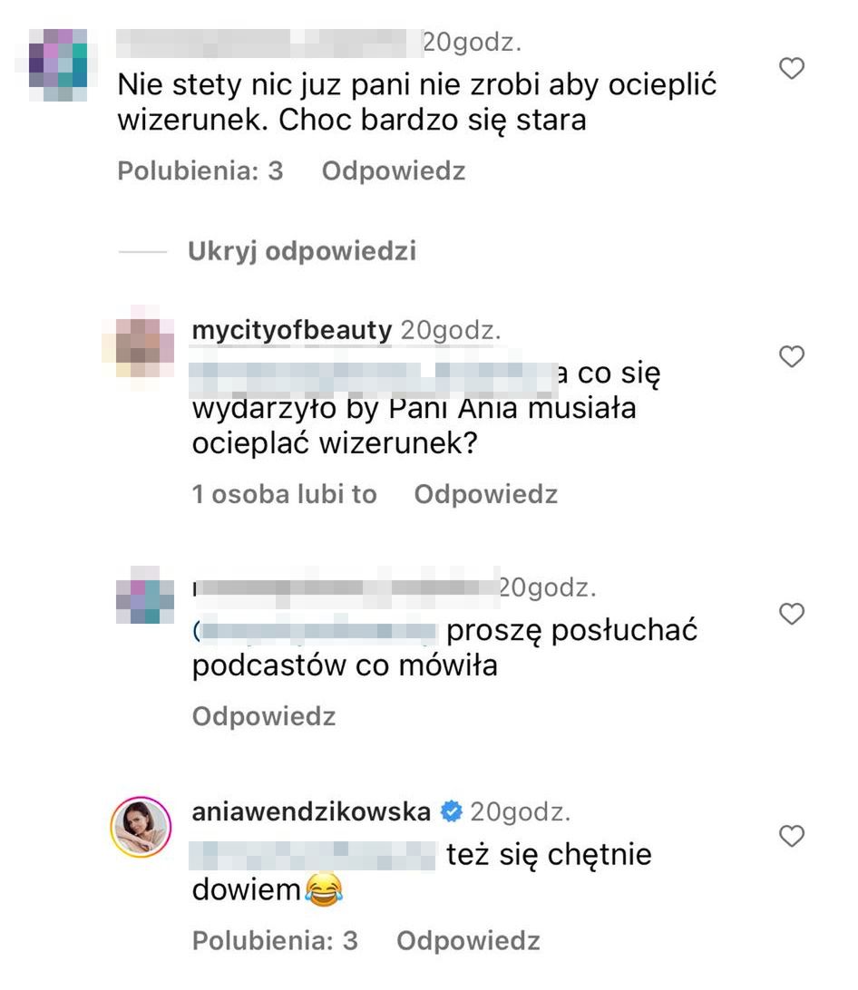Screen dimensions: 858x990
Task: View who liked via 1 osoba lubi to
Action: pos(284,494)
